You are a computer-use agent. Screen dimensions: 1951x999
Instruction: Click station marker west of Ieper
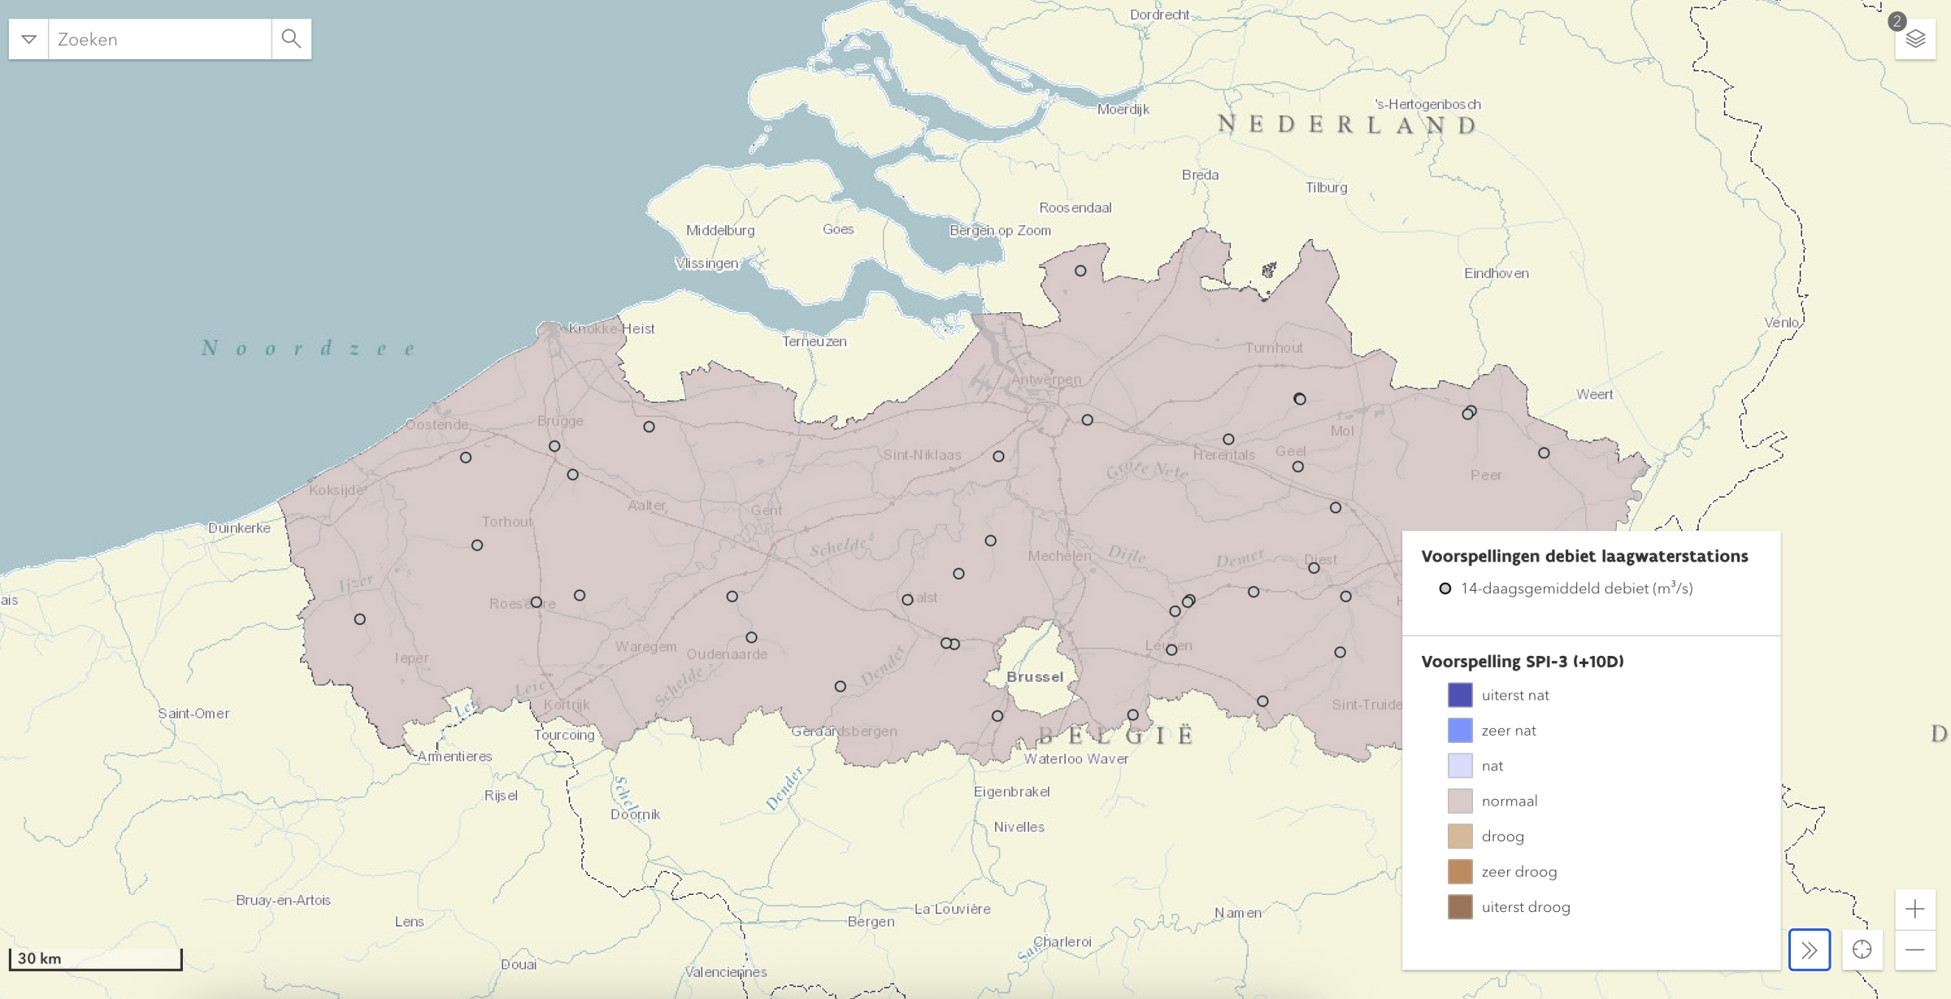[360, 619]
